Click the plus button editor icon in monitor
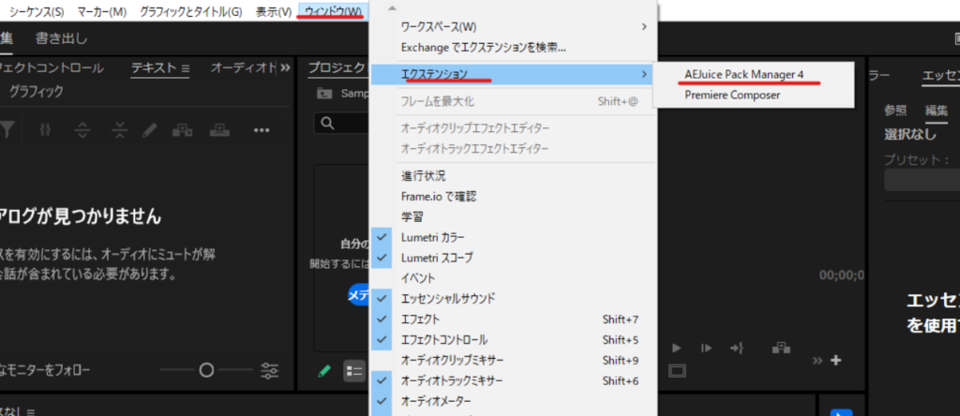The width and height of the screenshot is (960, 416). point(836,361)
